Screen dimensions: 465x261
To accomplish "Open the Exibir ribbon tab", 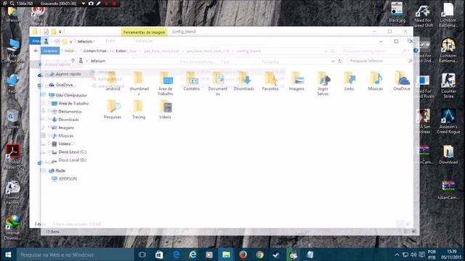I will pyautogui.click(x=121, y=51).
